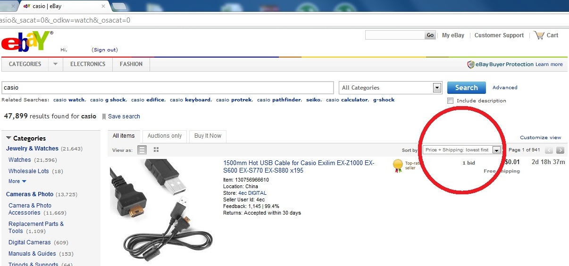The height and width of the screenshot is (266, 569).
Task: Click the main casio search field
Action: [x=167, y=88]
